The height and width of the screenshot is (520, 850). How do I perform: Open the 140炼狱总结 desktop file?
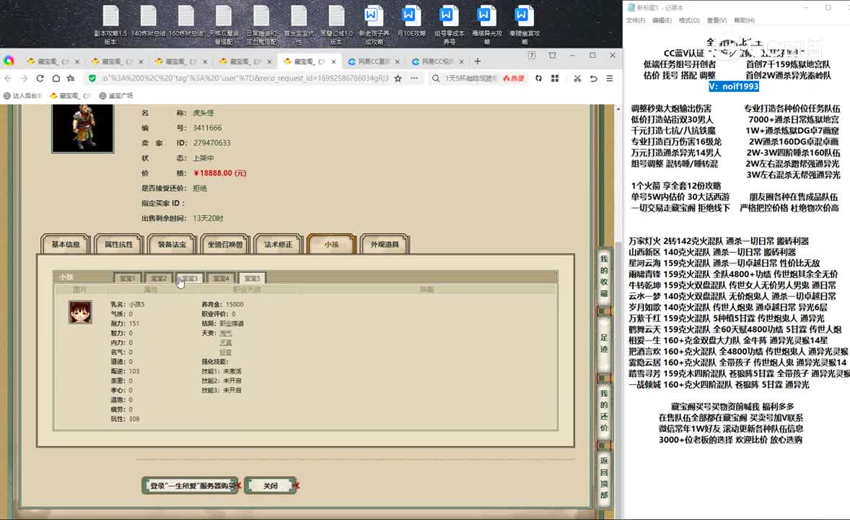[x=148, y=22]
